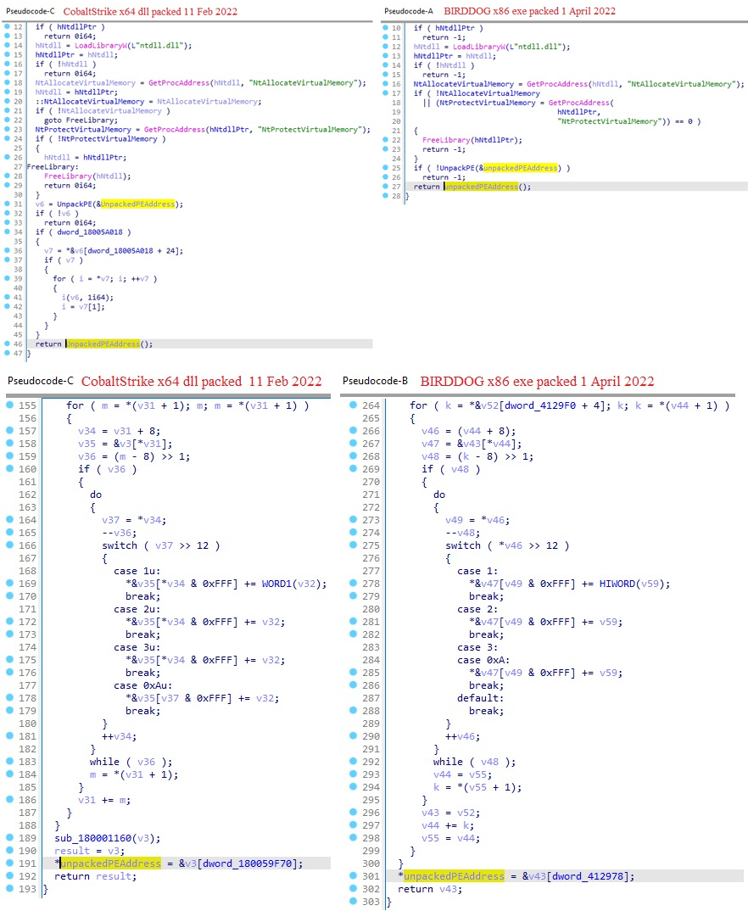Viewport: 748px width, 911px height.
Task: Toggle breakpoint dot at line 155
Action: [x=9, y=405]
